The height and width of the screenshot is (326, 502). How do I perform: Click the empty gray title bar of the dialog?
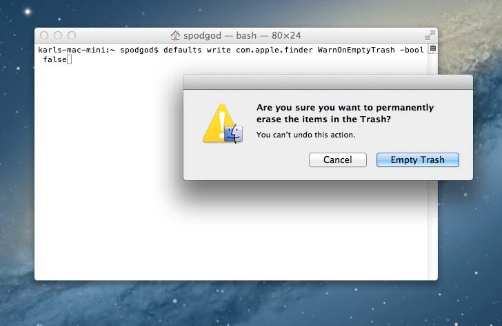point(328,82)
